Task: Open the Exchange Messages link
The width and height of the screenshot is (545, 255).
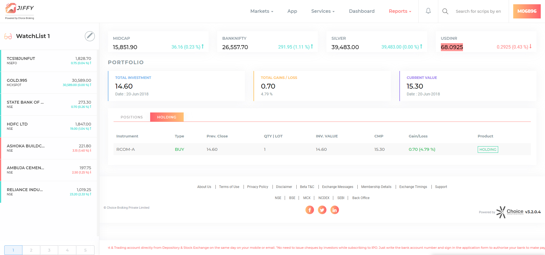Action: (x=338, y=187)
